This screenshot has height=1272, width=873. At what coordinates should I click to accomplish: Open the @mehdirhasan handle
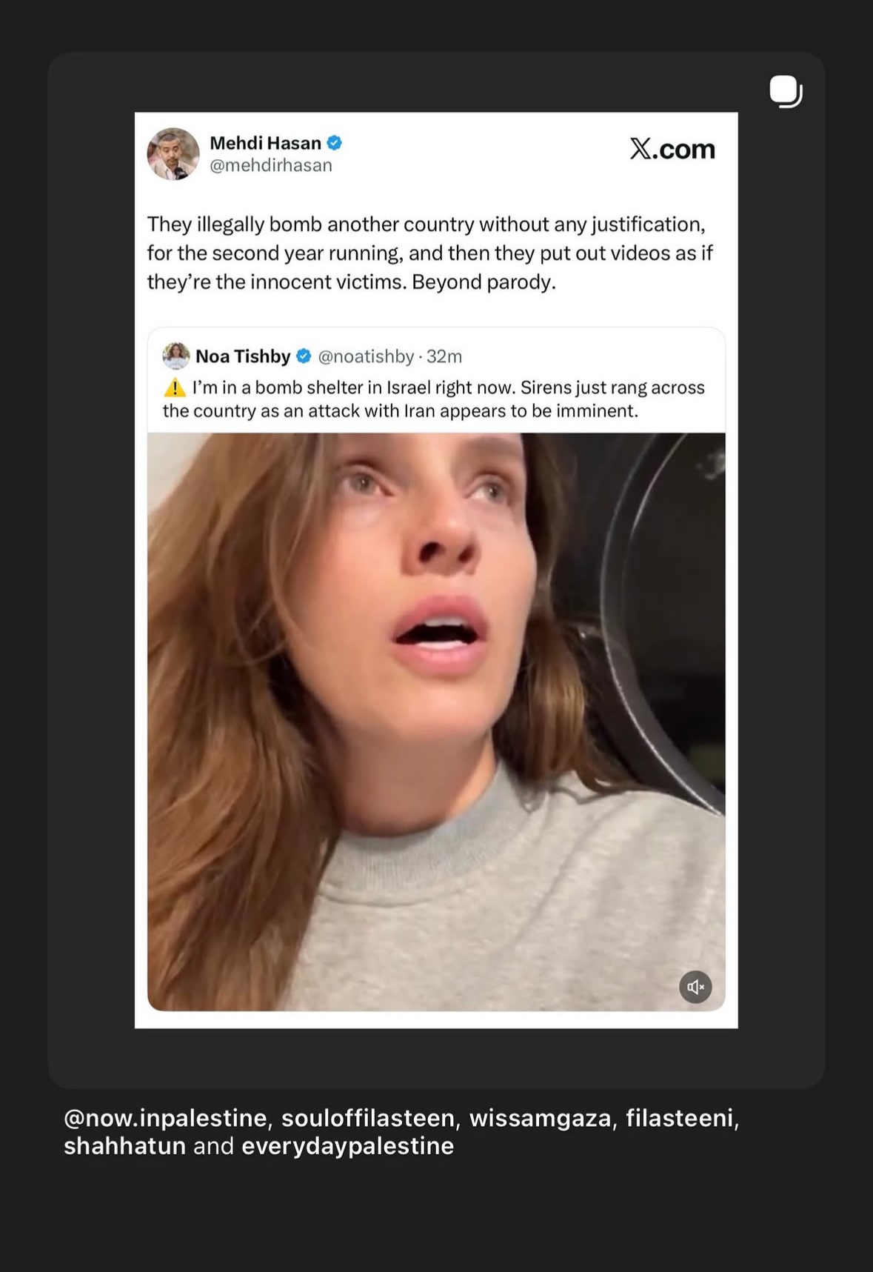click(271, 165)
